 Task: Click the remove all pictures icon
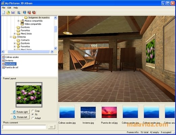pyautogui.click(x=34, y=13)
